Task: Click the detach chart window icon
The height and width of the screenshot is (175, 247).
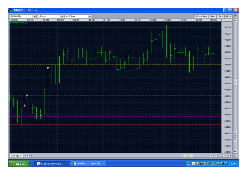Action: click(x=235, y=16)
